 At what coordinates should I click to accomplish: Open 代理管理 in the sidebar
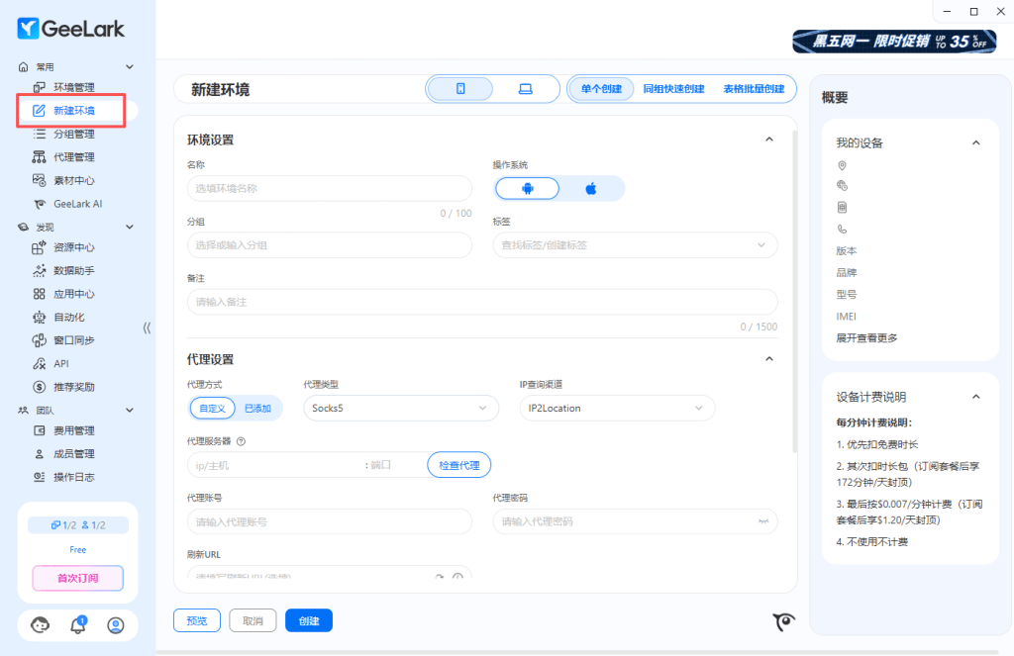pos(73,156)
